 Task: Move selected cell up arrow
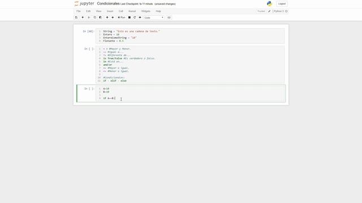(x=107, y=17)
